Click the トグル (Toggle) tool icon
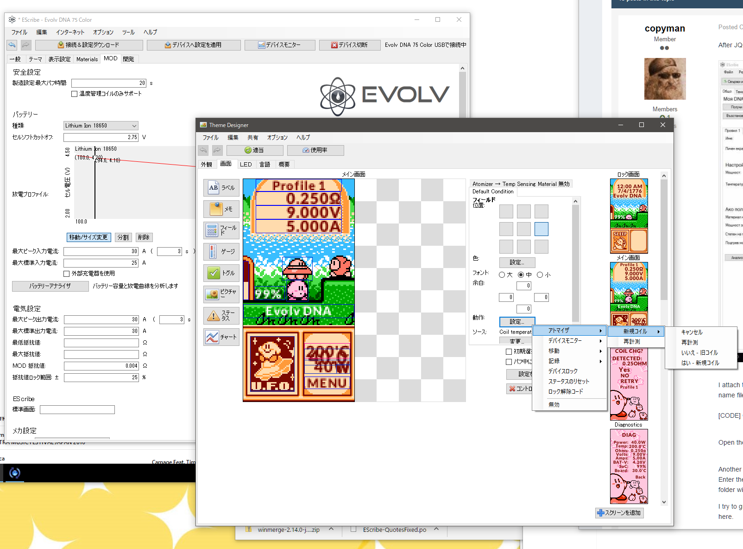743x549 pixels. coord(221,273)
